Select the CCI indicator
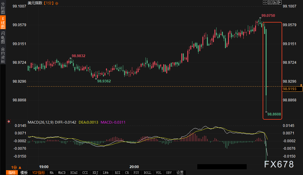The height and width of the screenshot is (175, 303). point(85,173)
